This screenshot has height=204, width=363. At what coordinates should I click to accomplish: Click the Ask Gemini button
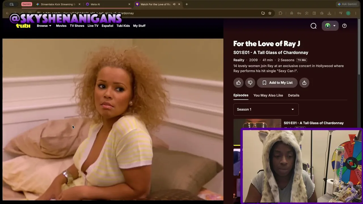click(347, 4)
